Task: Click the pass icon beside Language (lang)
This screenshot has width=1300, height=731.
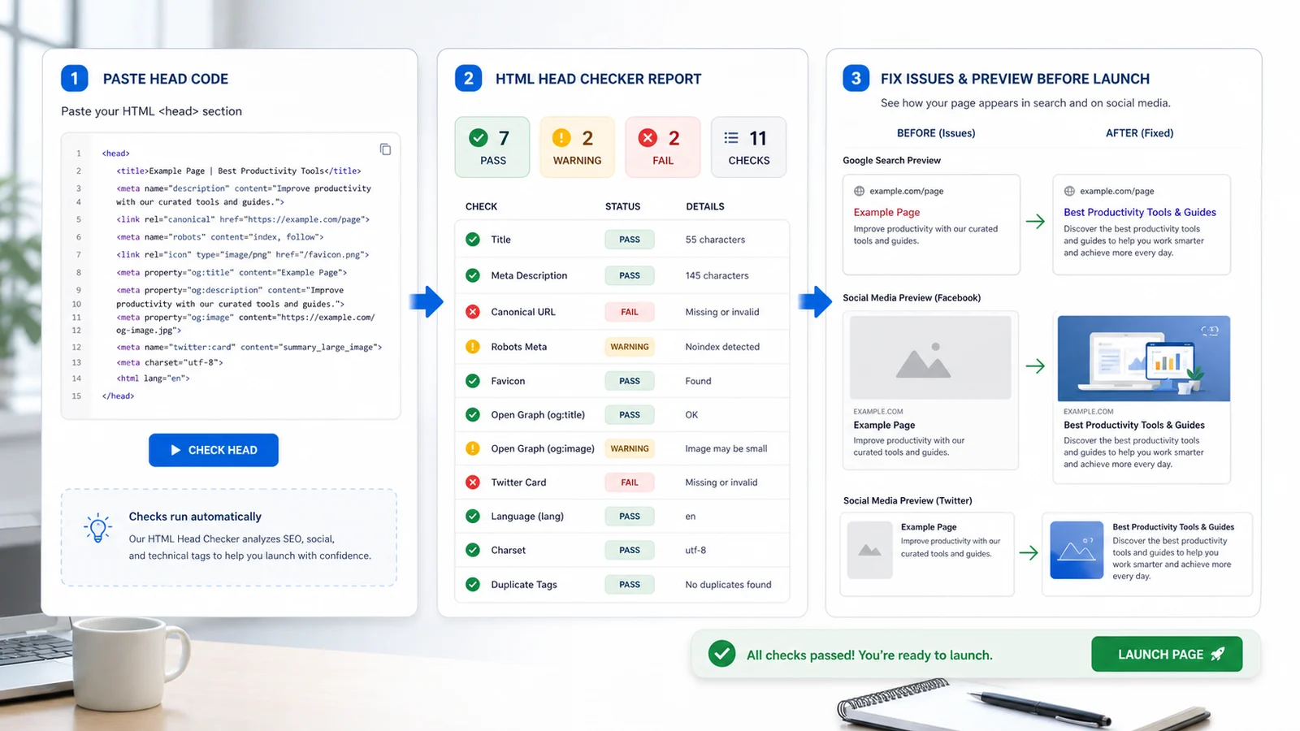Action: (473, 517)
